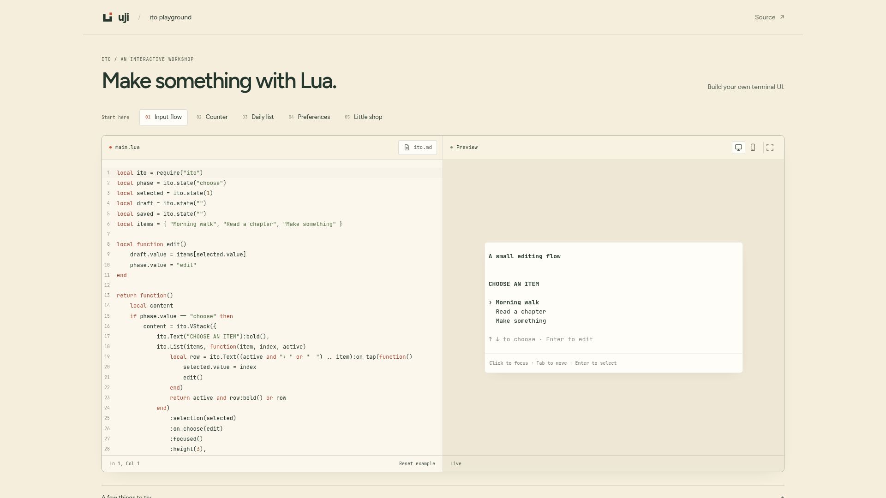Expand preview to fullscreen
This screenshot has width=886, height=498.
770,148
